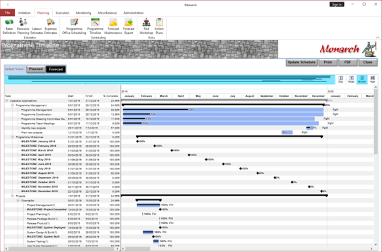Open the Resource Planning tool

(x=23, y=26)
